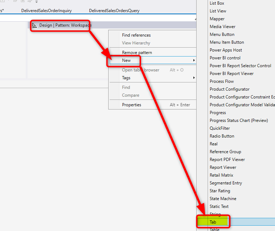Pick Segmented Entry from the submenu
Screen dimensions: 275x231
pos(226,183)
